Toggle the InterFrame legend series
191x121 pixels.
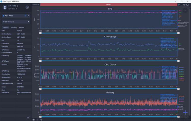[x=182, y=26]
